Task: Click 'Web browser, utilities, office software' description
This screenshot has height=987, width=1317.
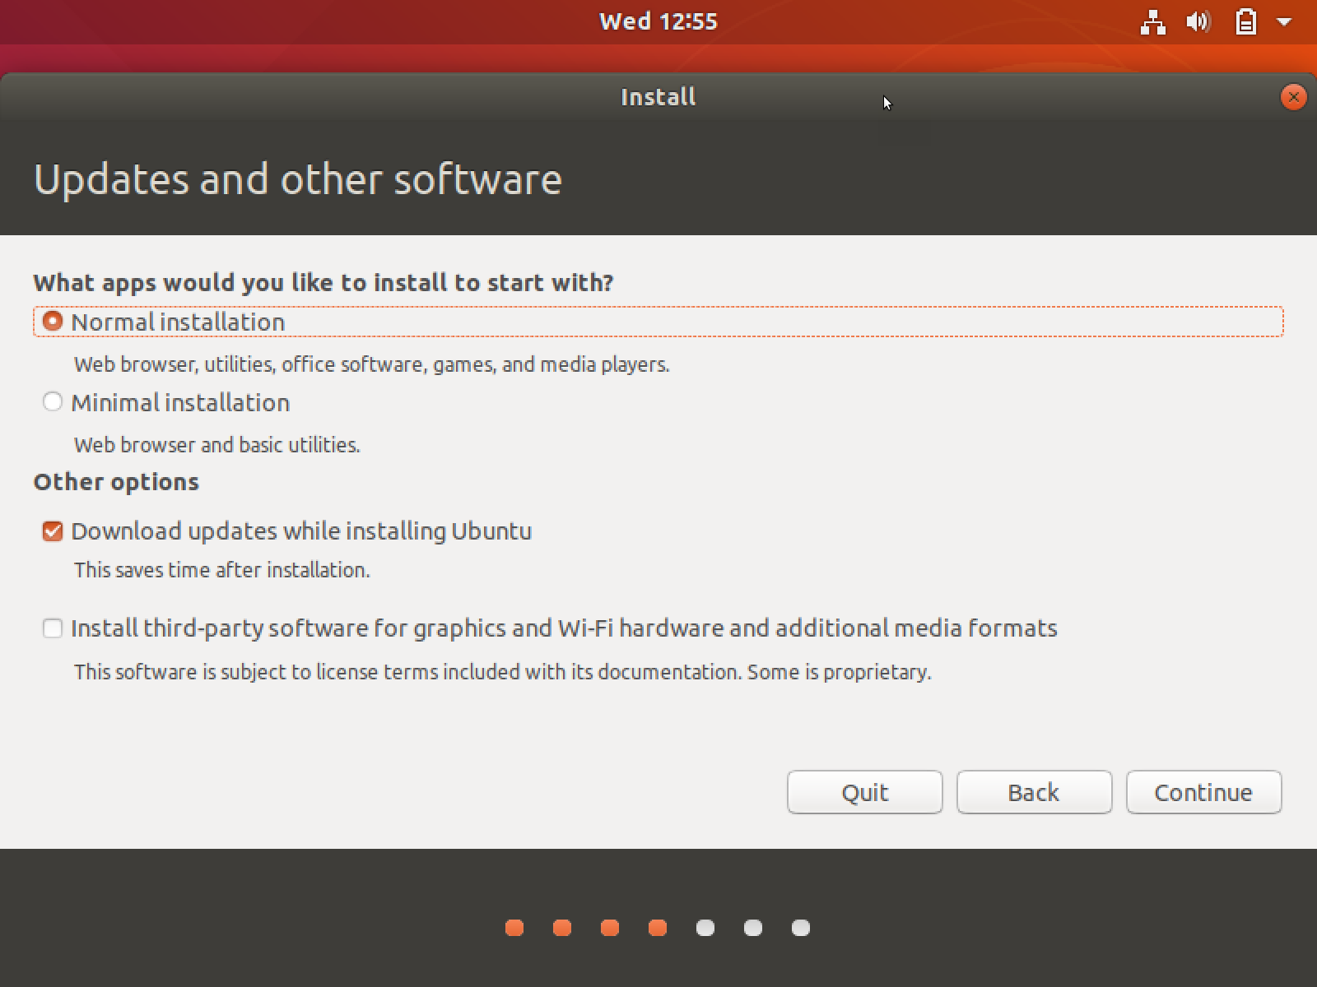Action: pyautogui.click(x=371, y=364)
